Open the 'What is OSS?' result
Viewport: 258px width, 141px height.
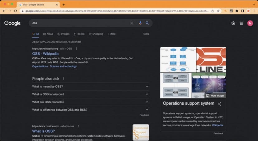click(43, 131)
